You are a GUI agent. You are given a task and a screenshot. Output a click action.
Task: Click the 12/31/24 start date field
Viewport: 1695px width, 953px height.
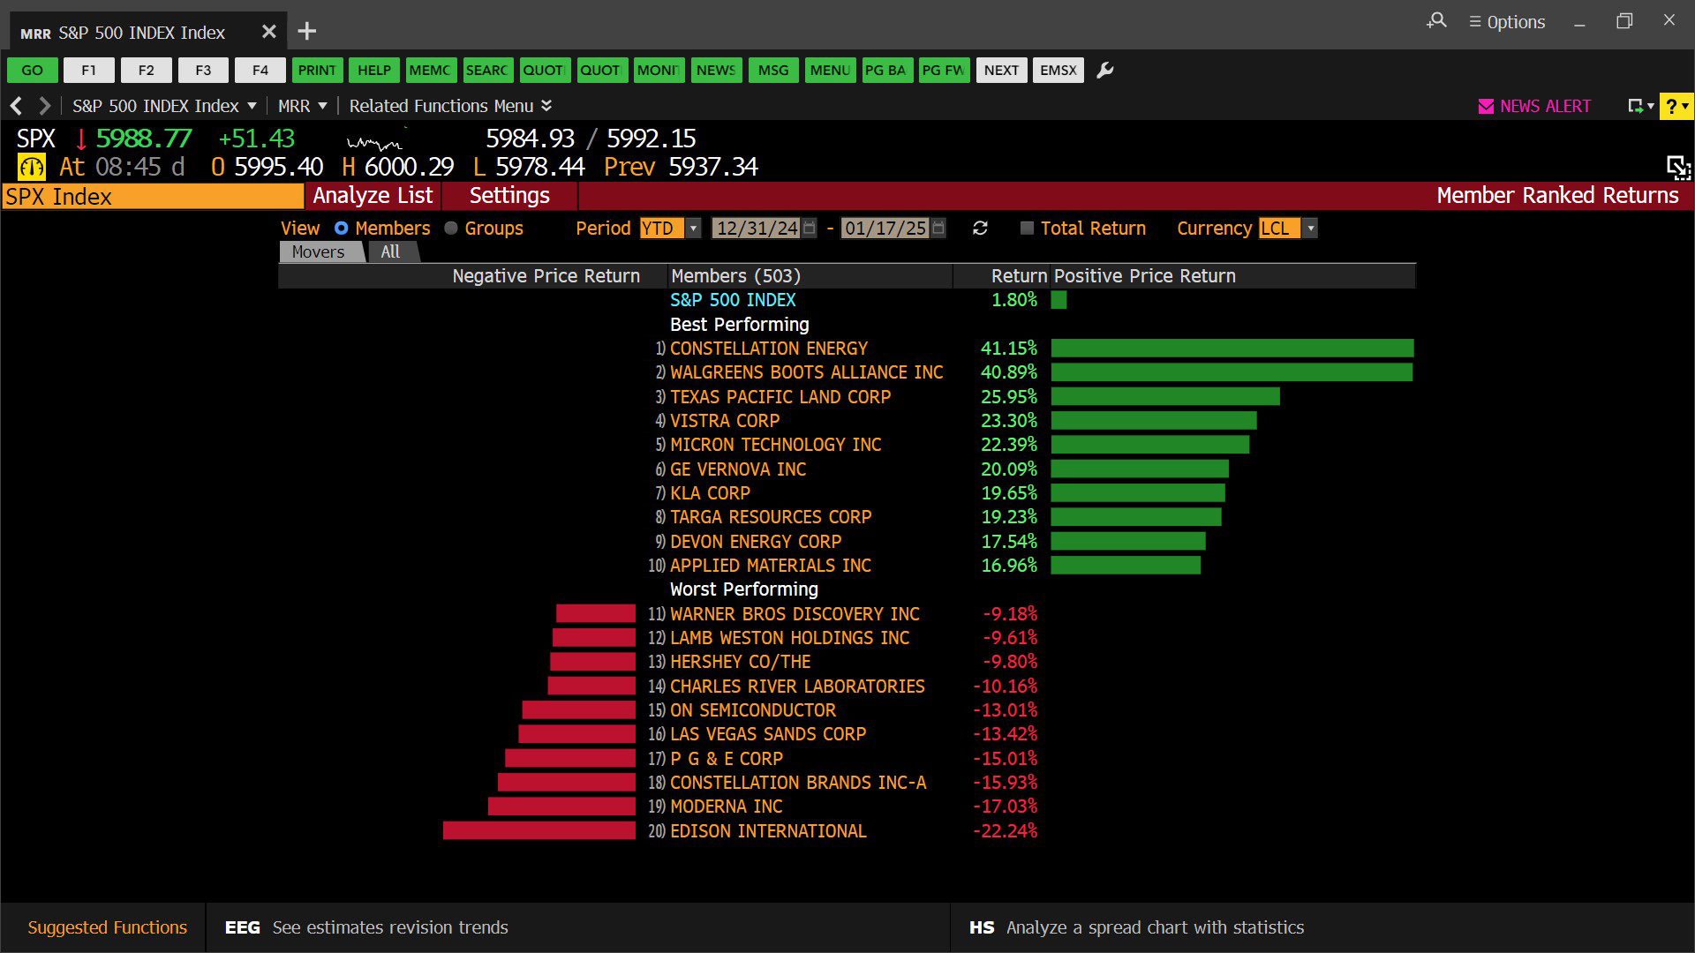(757, 229)
